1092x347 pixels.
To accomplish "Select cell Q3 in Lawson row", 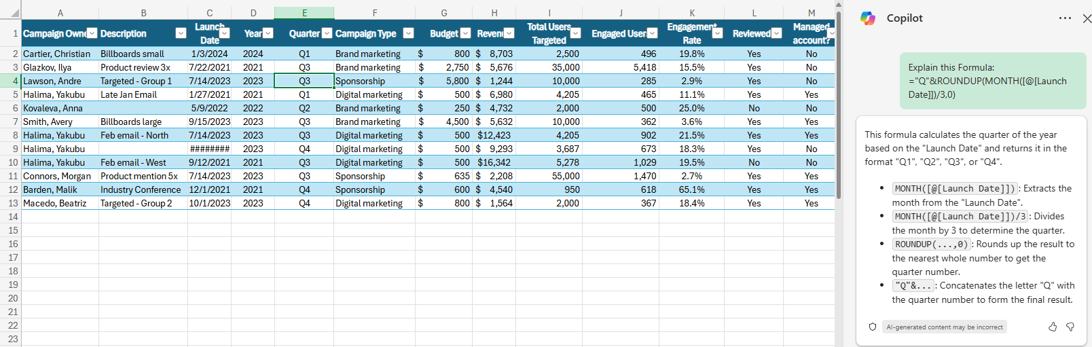I will 304,81.
